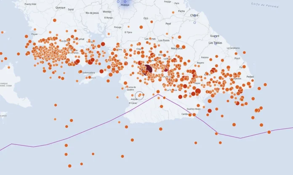Click the orange dot right of the Ocú label

click(152, 22)
